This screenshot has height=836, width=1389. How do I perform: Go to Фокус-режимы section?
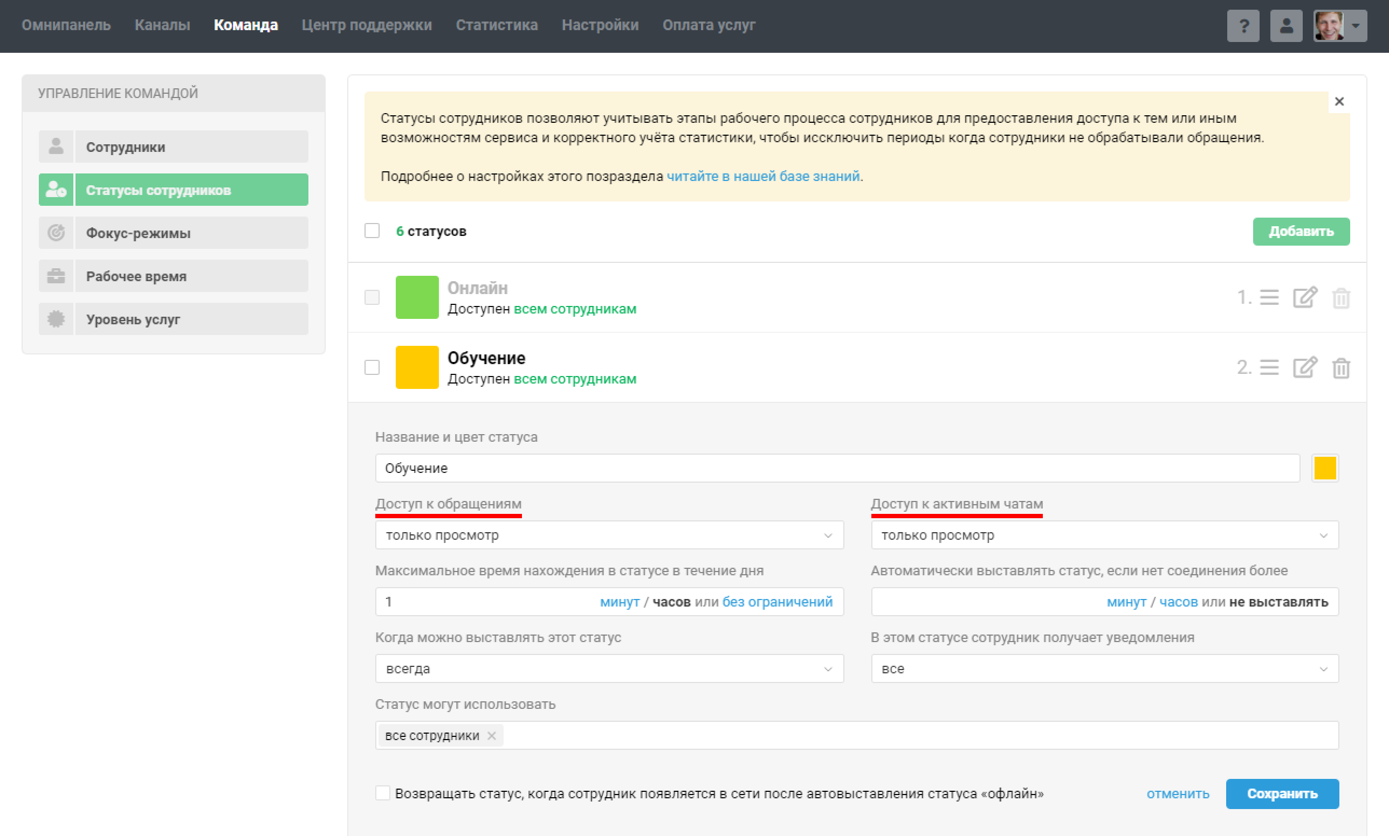(x=191, y=233)
